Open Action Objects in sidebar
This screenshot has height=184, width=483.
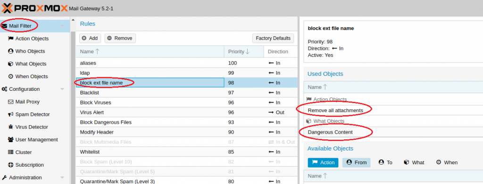click(32, 39)
